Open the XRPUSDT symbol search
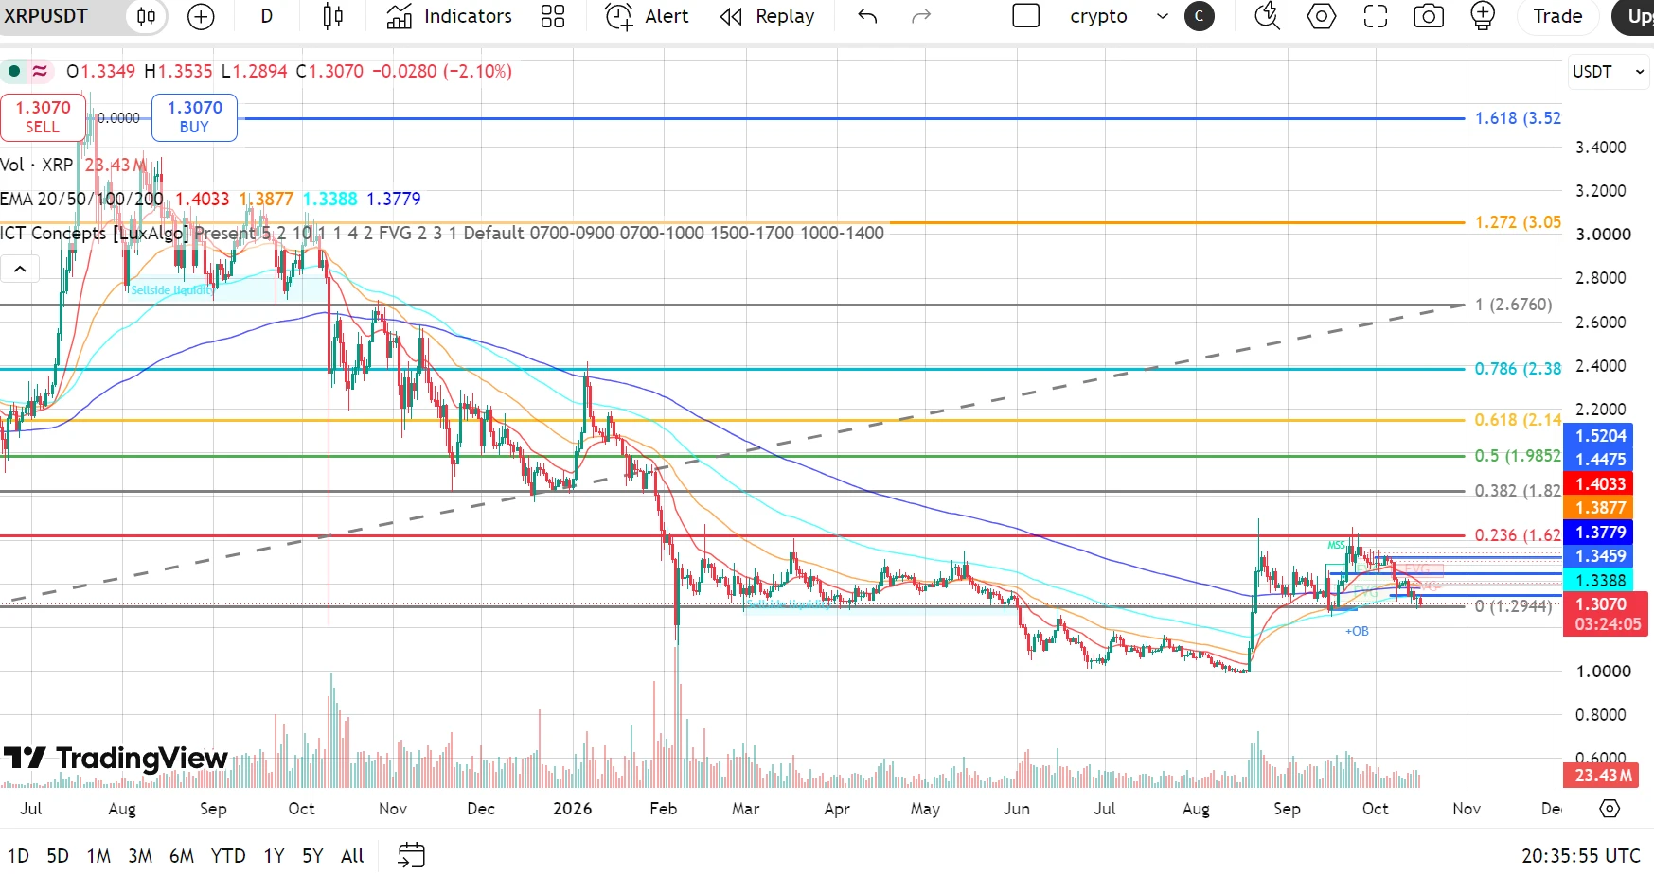1654x874 pixels. point(47,16)
